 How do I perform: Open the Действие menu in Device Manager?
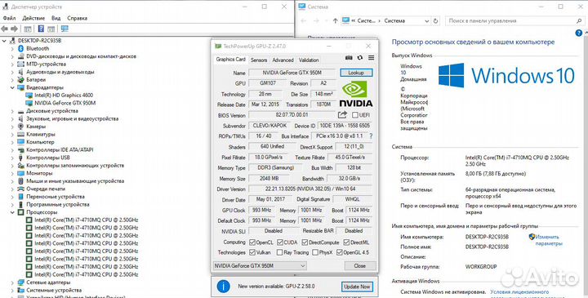pos(33,18)
